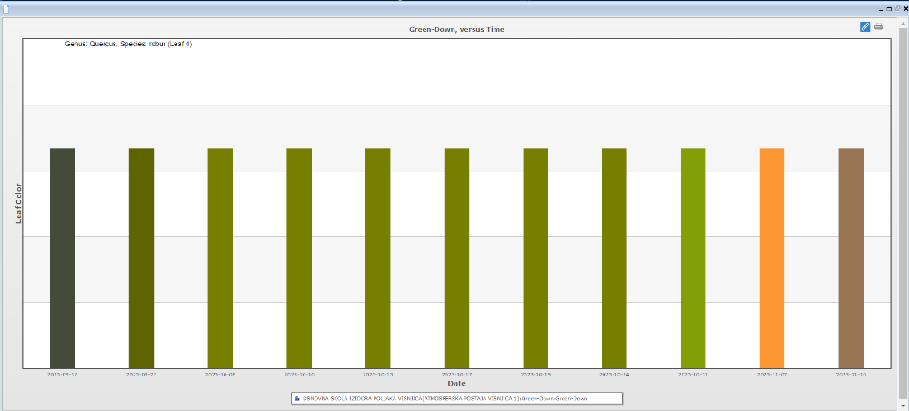
Task: Click the bar dated 2023-10-13
Action: [377, 257]
